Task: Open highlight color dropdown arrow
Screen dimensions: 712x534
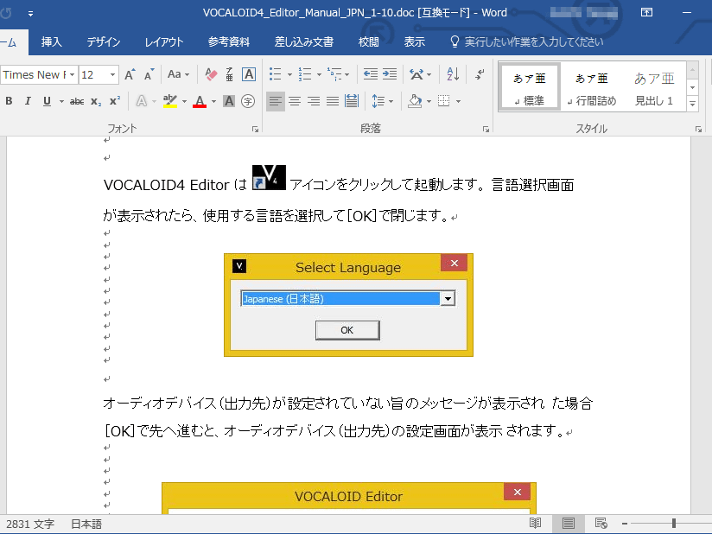Action: pyautogui.click(x=184, y=101)
